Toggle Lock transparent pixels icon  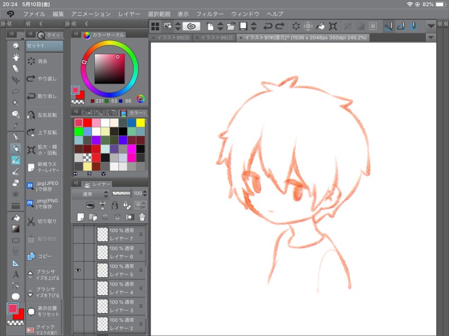tap(127, 205)
